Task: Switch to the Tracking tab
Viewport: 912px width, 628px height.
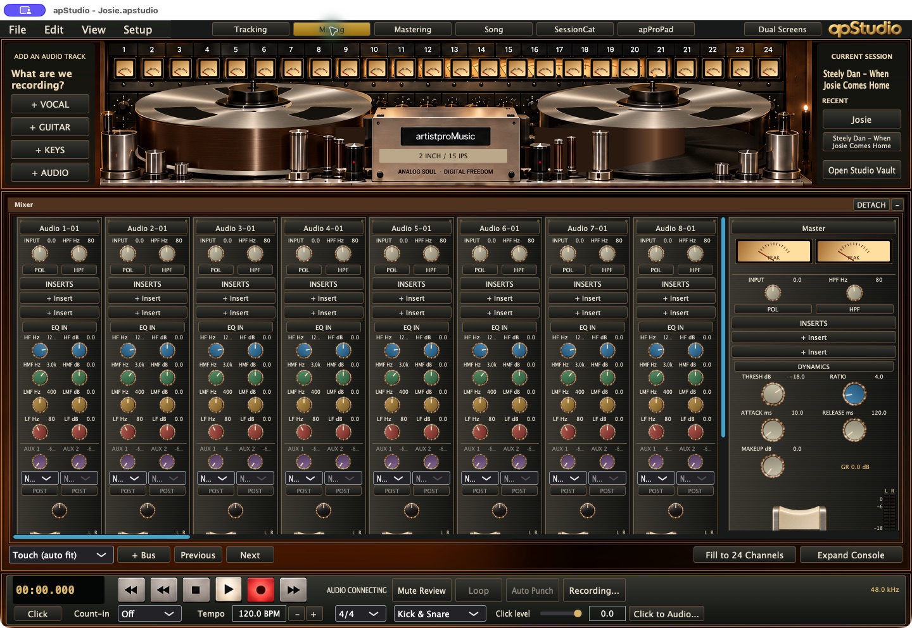Action: pyautogui.click(x=251, y=30)
